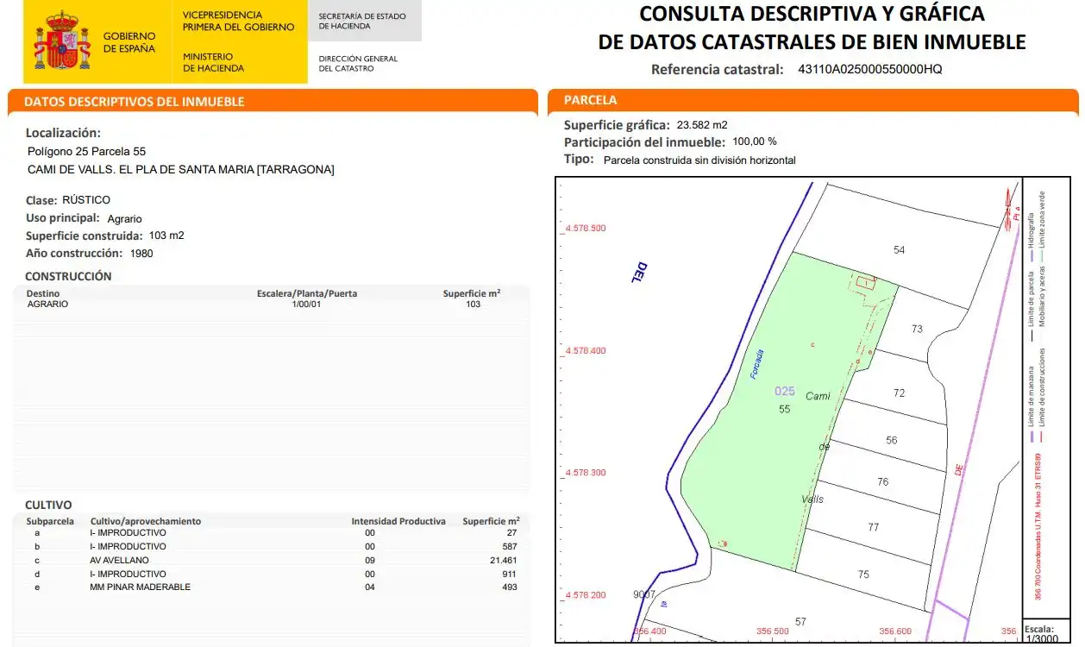Click parcel 73 on the map
This screenshot has height=647, width=1085.
[x=917, y=329]
